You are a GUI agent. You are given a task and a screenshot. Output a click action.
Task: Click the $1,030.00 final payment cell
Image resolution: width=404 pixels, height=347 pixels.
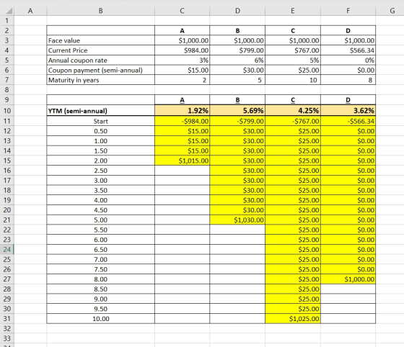pos(237,220)
